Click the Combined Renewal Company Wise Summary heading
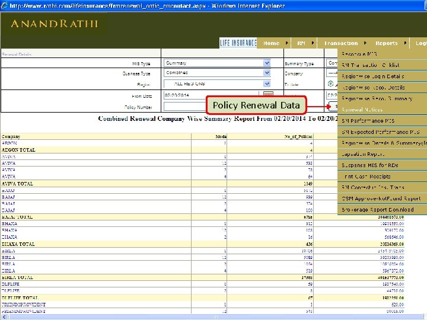This screenshot has width=427, height=320. (218, 119)
